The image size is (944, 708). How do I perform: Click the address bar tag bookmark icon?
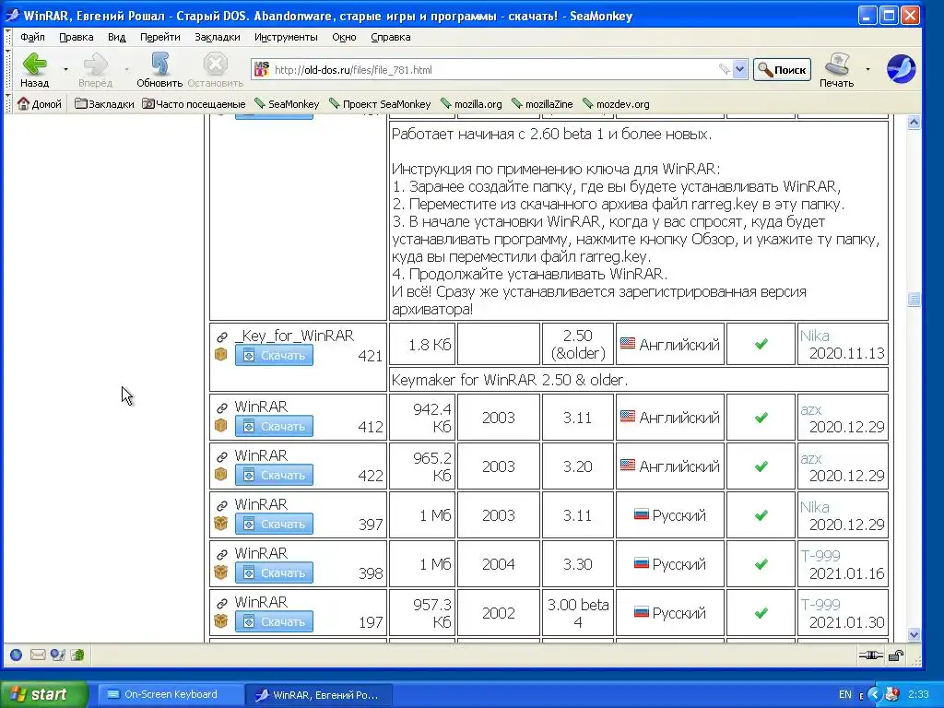[725, 69]
